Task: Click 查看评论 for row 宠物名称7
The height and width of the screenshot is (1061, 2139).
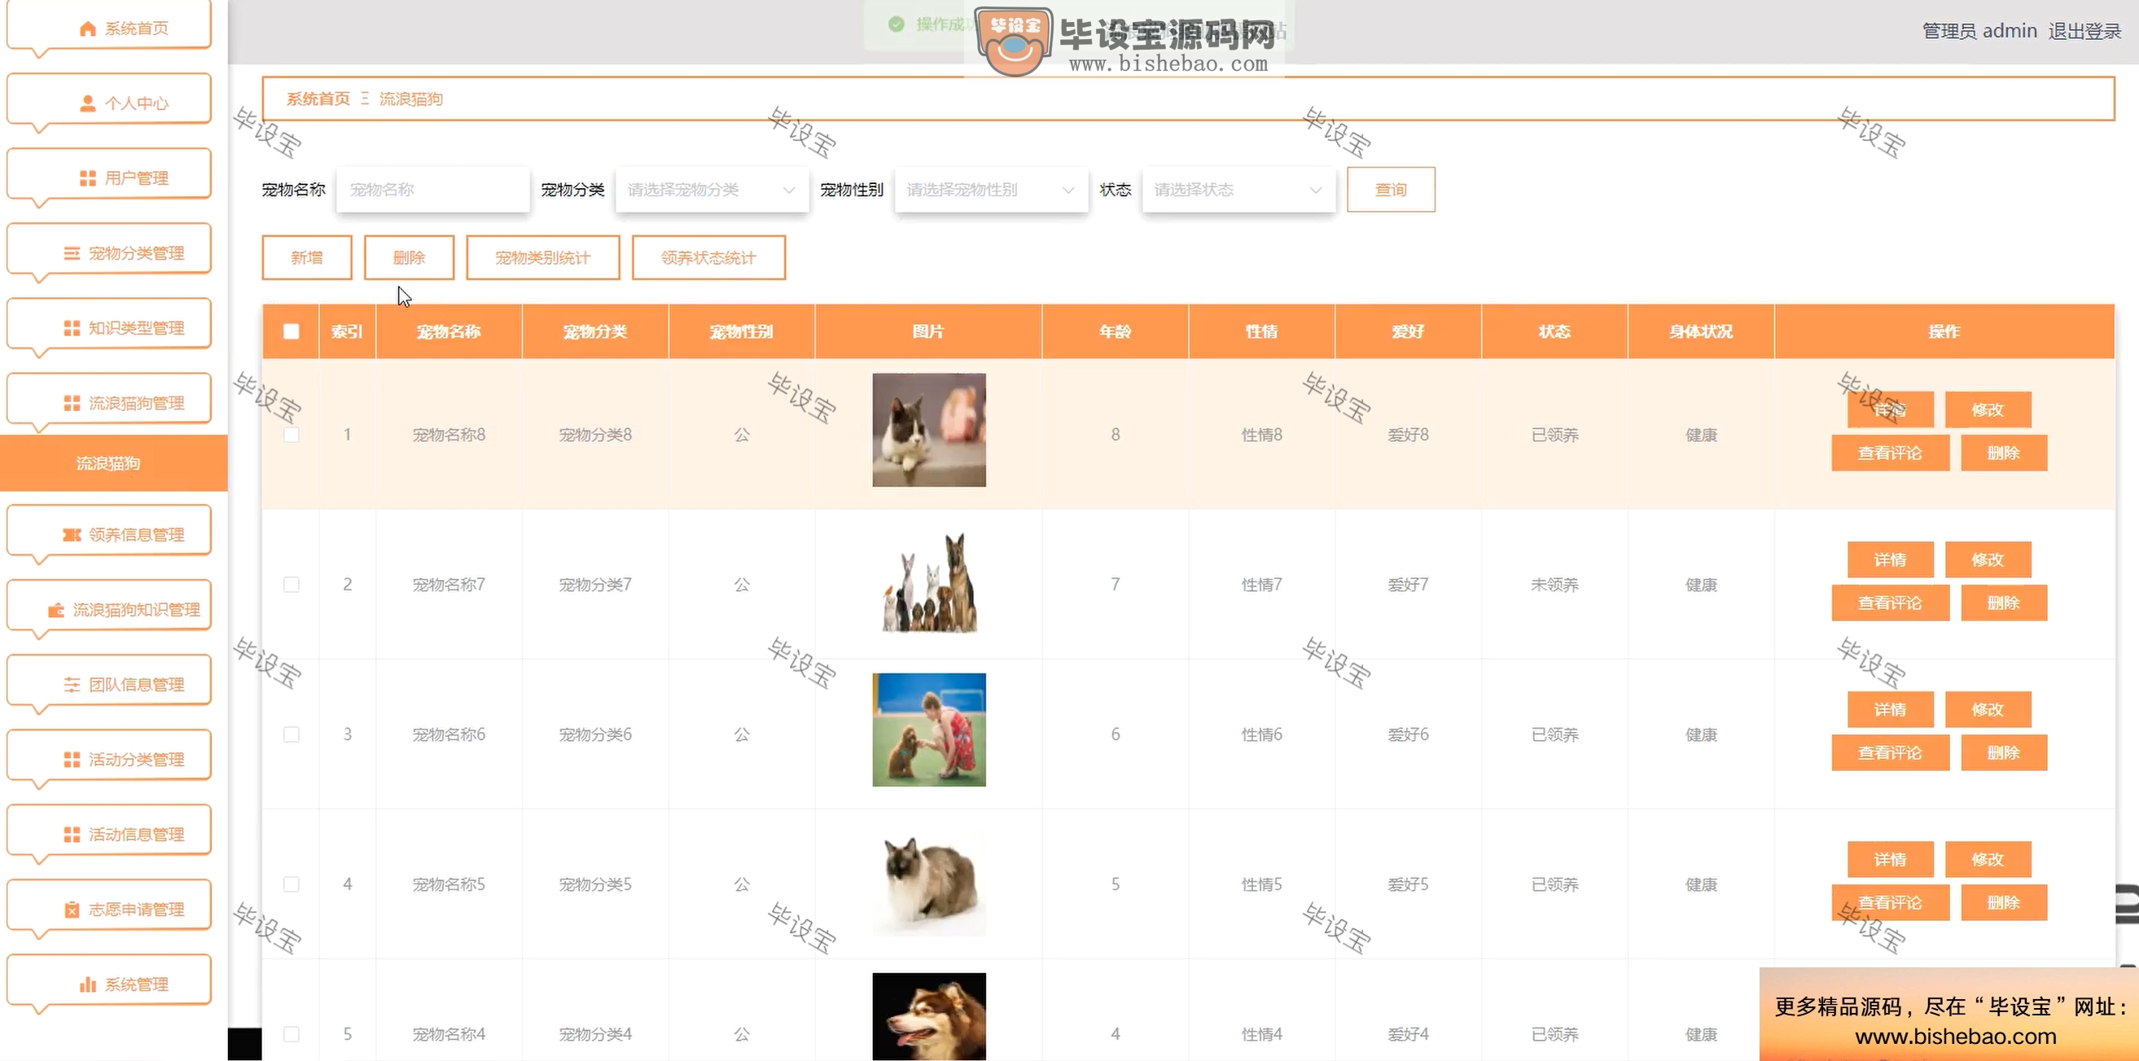Action: tap(1890, 603)
